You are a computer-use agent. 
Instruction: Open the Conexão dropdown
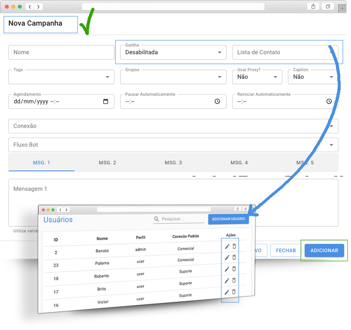pyautogui.click(x=173, y=126)
